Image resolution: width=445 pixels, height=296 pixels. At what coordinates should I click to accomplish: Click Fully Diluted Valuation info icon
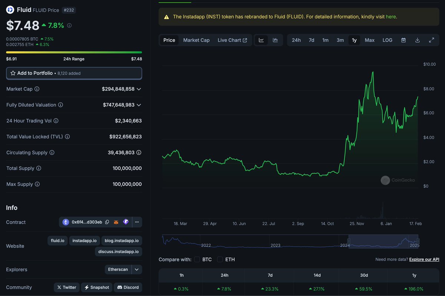(60, 105)
